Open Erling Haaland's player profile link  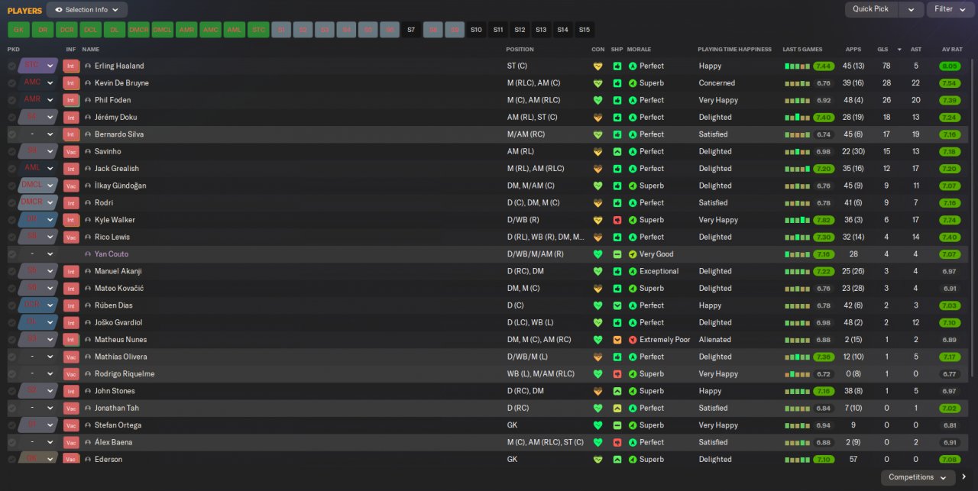119,66
